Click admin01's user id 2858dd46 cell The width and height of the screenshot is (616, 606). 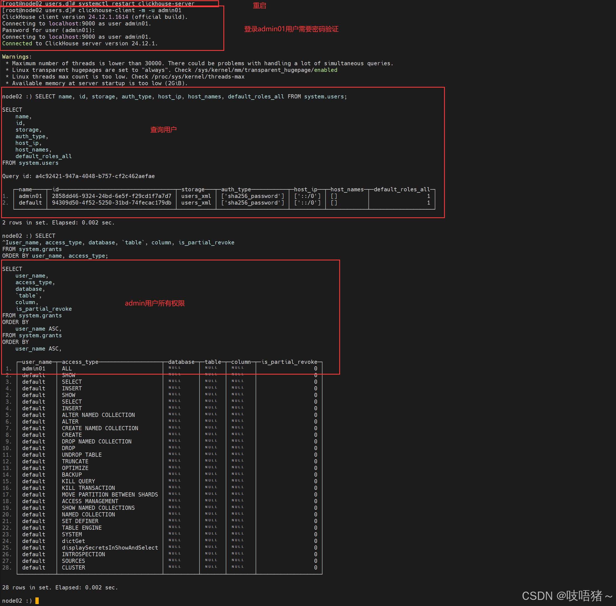[x=111, y=196]
